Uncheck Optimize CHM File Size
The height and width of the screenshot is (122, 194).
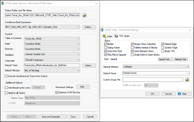tap(57, 92)
